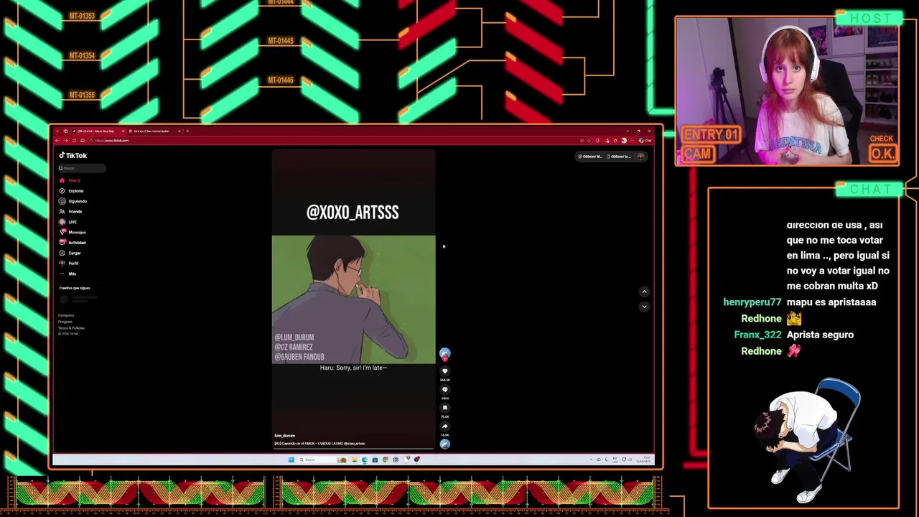Go to the previous video arrow

pos(644,292)
